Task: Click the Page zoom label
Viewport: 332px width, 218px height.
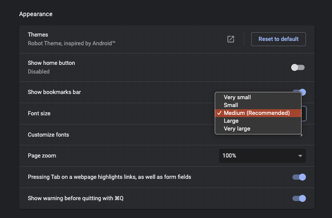Action: click(x=42, y=156)
